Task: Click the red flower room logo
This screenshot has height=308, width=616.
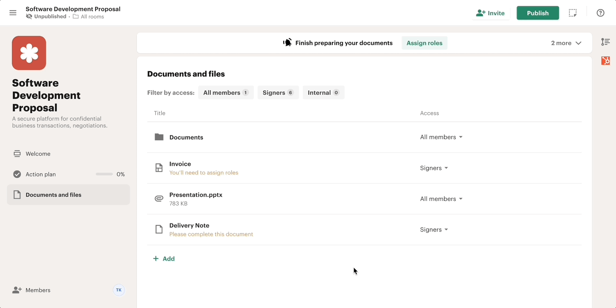Action: tap(29, 53)
